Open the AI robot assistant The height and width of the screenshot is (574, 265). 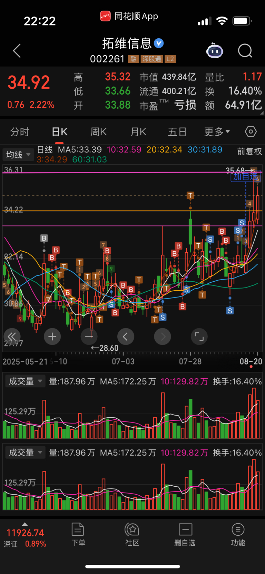point(215,51)
